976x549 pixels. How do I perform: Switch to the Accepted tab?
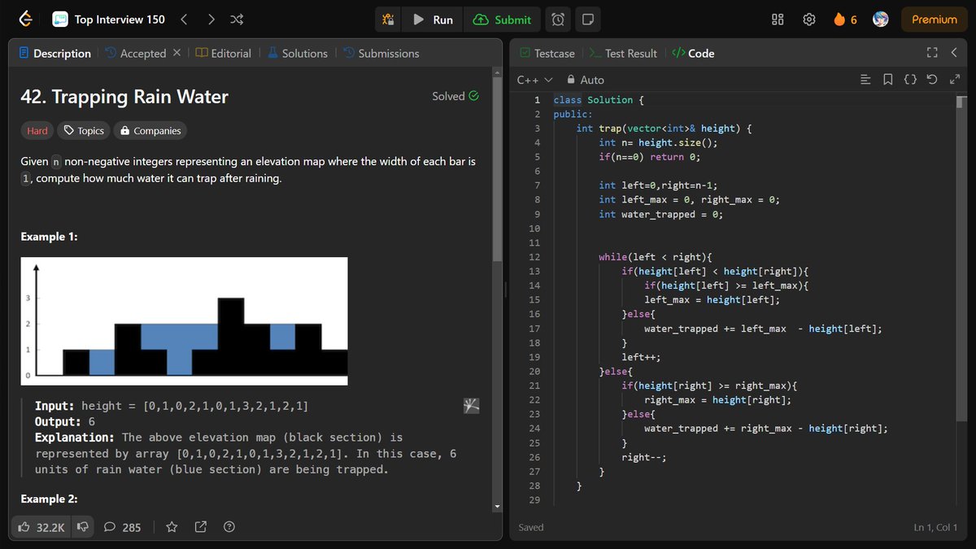135,53
